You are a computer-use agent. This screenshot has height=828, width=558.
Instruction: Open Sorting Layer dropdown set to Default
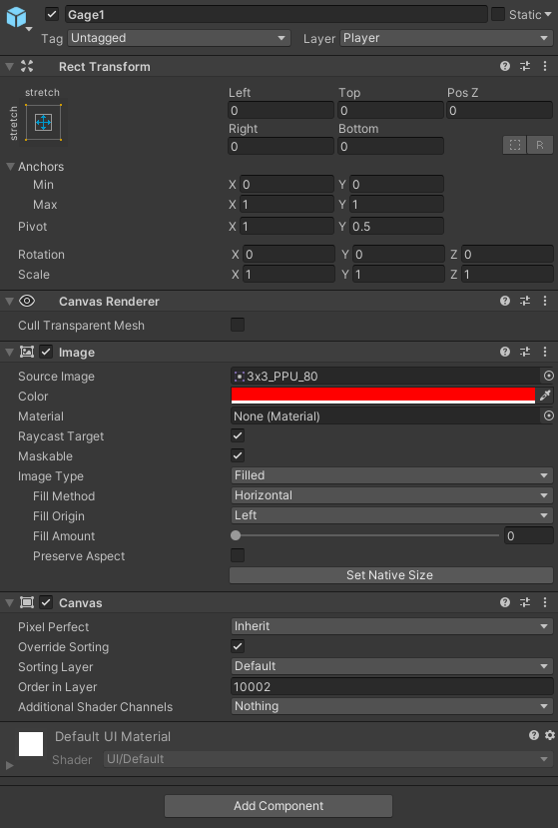click(391, 666)
